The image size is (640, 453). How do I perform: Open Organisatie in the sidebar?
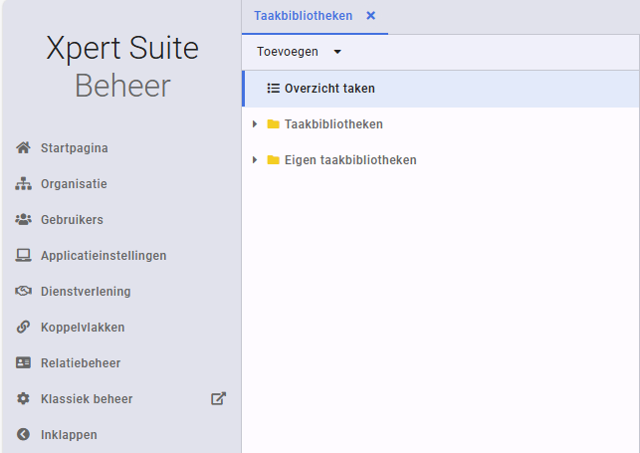tap(74, 183)
